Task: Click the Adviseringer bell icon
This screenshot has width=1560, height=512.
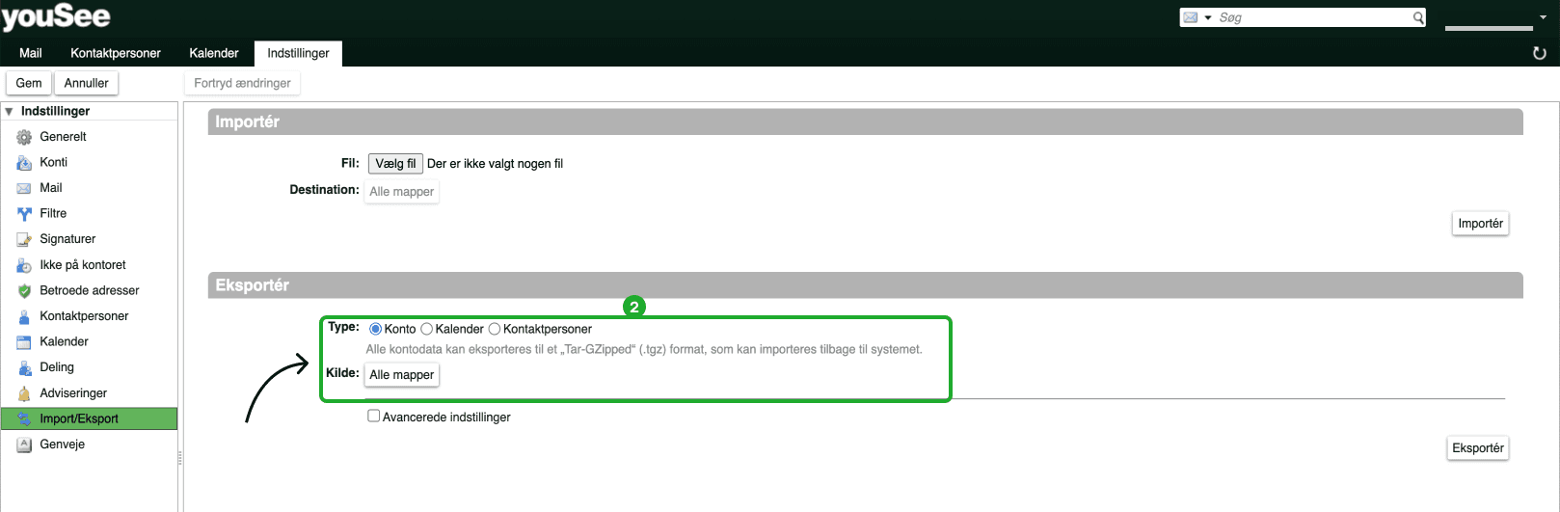Action: pyautogui.click(x=24, y=393)
